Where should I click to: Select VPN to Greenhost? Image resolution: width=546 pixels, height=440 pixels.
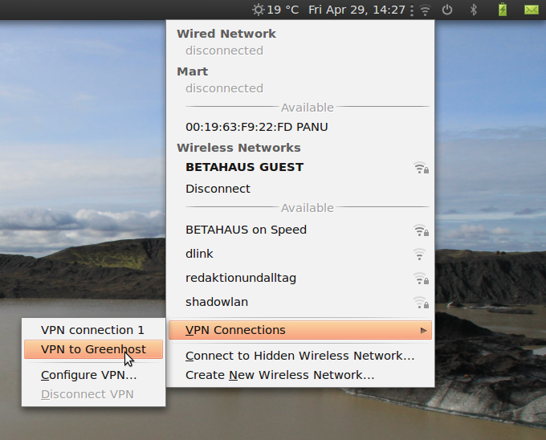93,349
